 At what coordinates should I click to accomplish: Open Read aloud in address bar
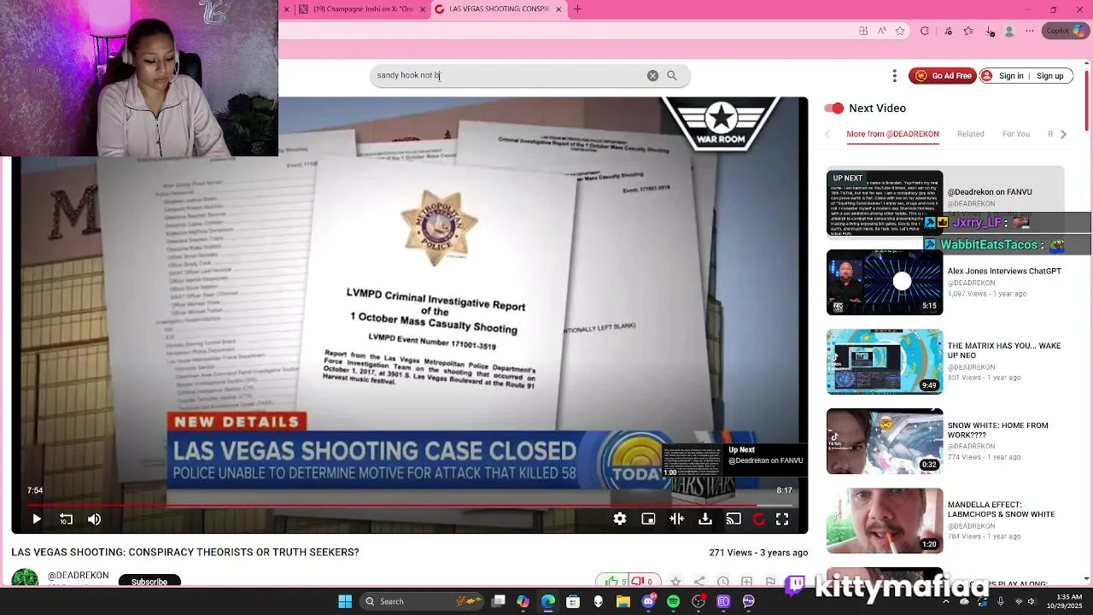pos(881,31)
